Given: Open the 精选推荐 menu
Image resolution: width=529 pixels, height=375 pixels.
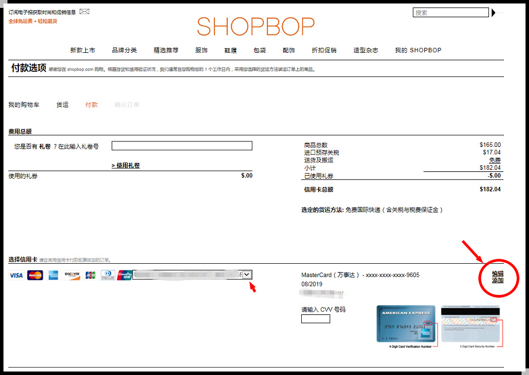Looking at the screenshot, I should pyautogui.click(x=166, y=50).
